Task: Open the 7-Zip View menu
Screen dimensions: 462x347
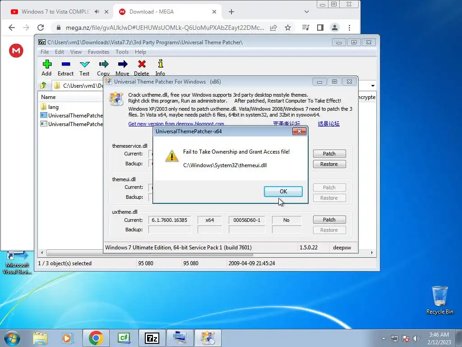Action: coord(76,52)
